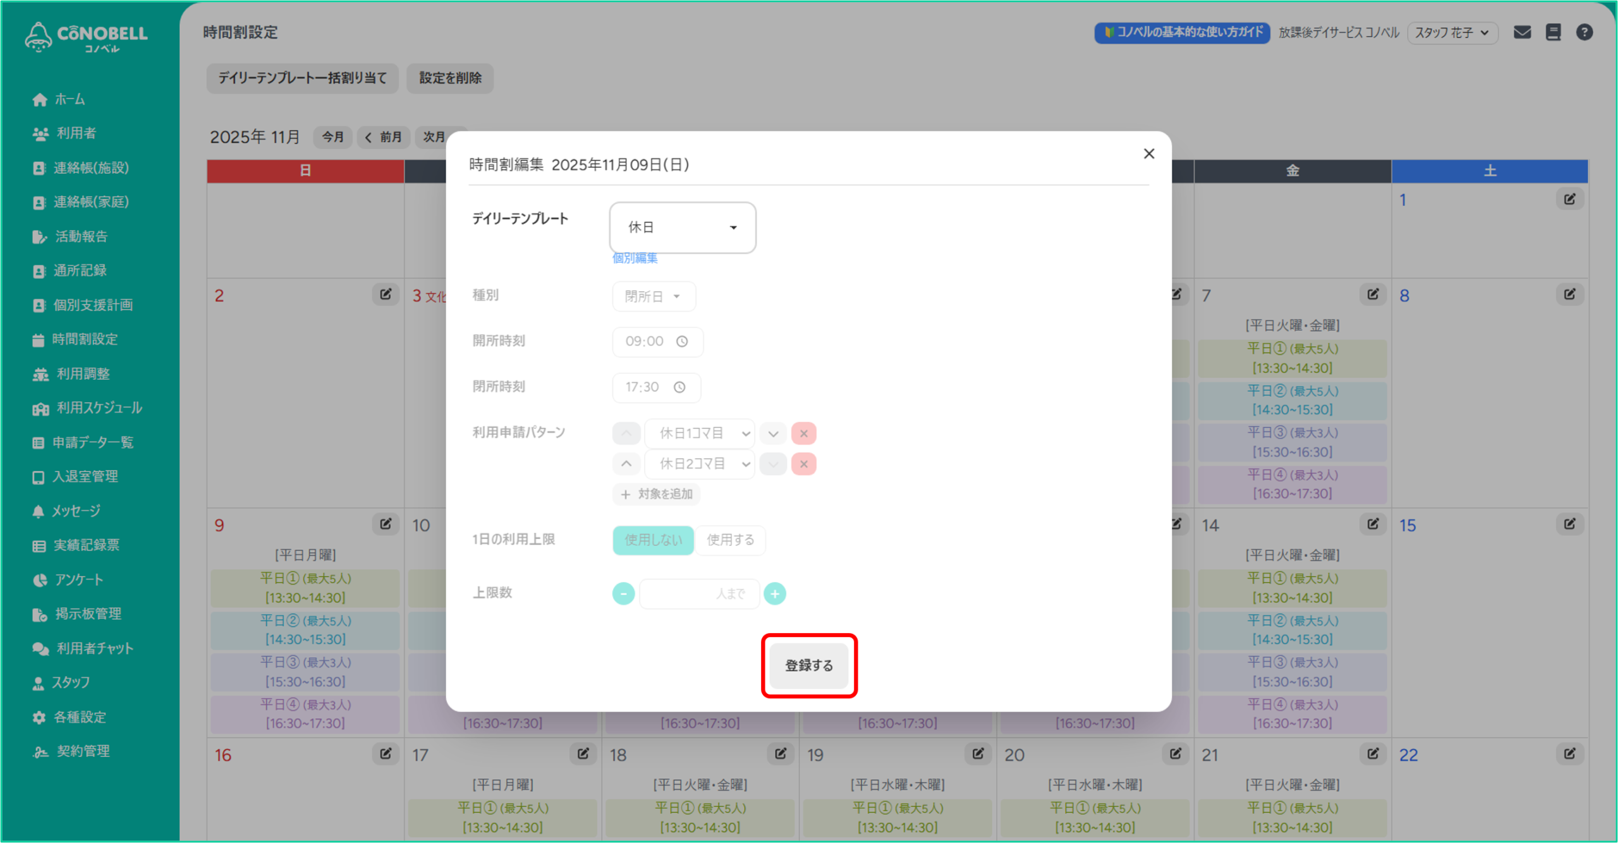The height and width of the screenshot is (843, 1618).
Task: Click the manual book icon in header
Action: [1553, 32]
